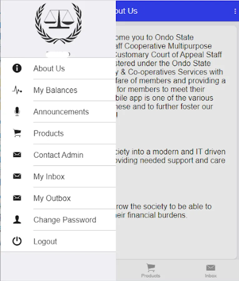
Task: Click the My Outbox envelope icon
Action: pyautogui.click(x=17, y=198)
